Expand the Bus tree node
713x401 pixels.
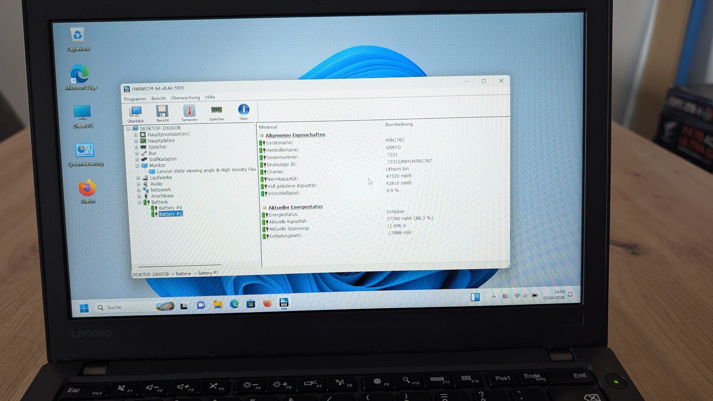[x=137, y=153]
